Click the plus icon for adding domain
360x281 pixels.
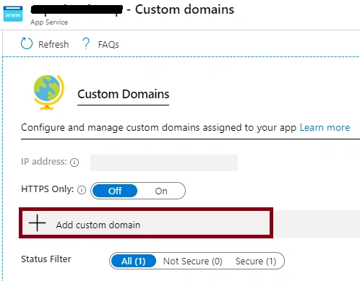tap(37, 223)
